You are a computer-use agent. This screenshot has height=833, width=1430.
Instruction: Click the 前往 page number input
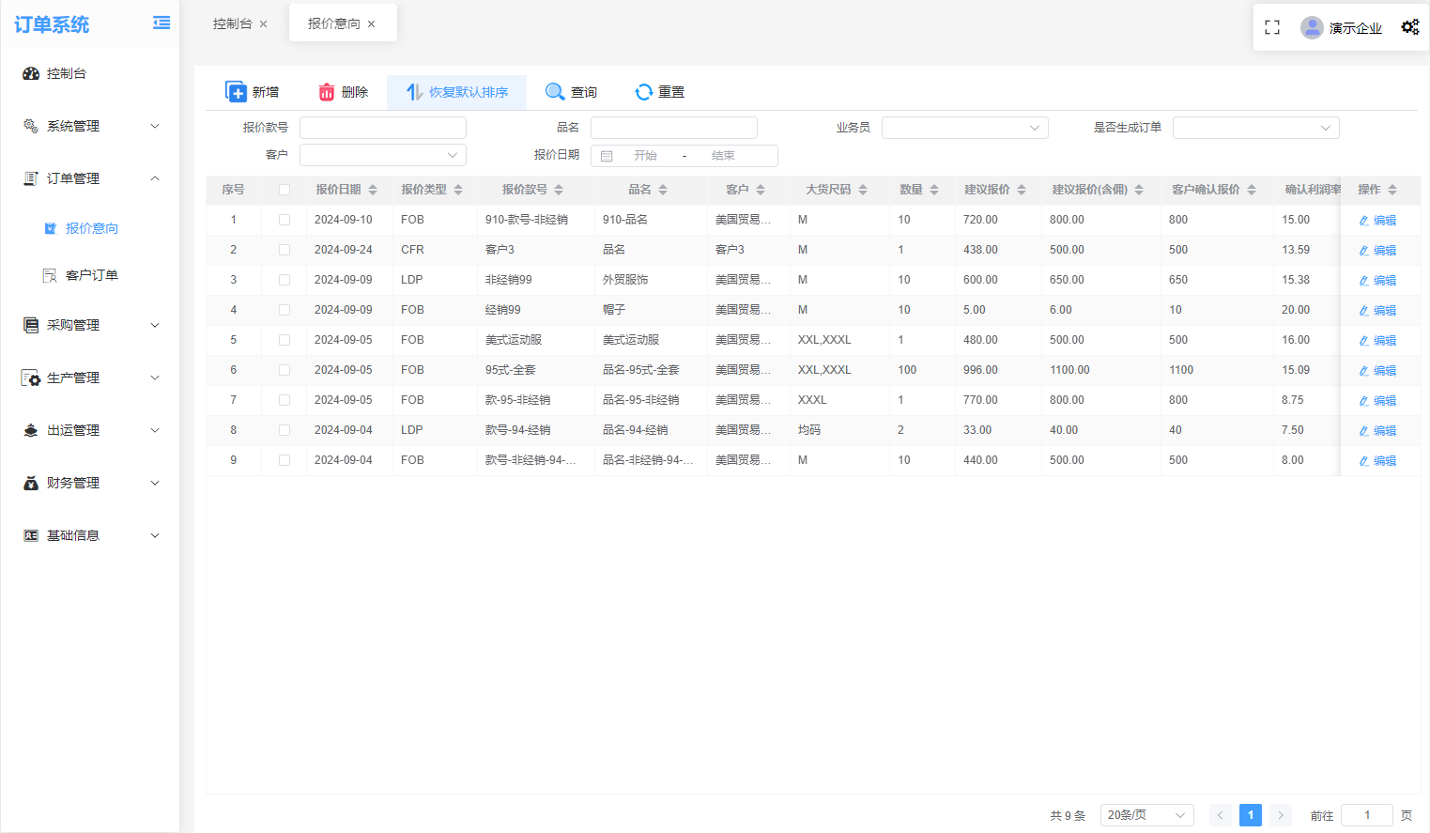click(x=1366, y=815)
